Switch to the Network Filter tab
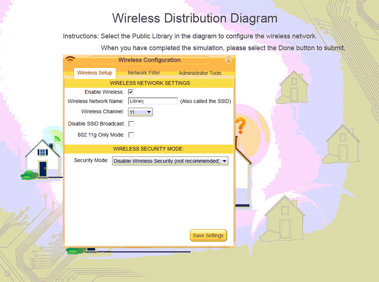Viewport: 379px width, 282px height. [144, 73]
